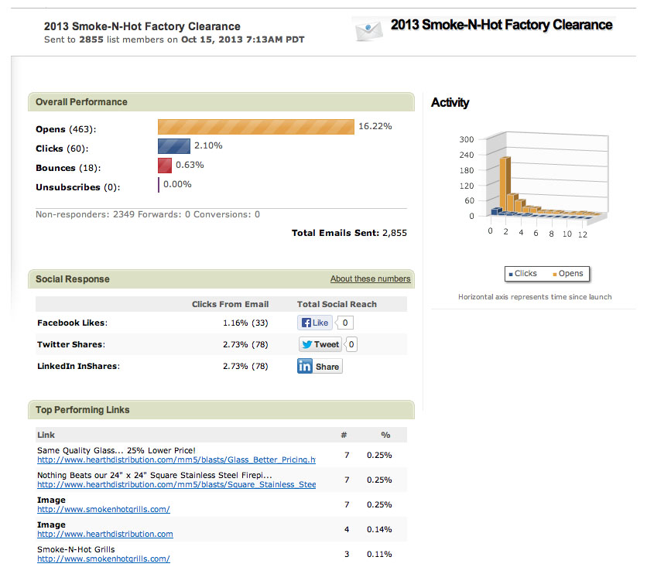Click the blue Clicks performance bar
The height and width of the screenshot is (574, 647).
[174, 146]
